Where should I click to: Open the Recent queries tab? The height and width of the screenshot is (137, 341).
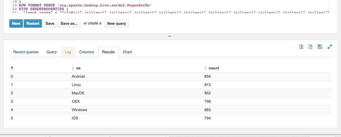26,52
